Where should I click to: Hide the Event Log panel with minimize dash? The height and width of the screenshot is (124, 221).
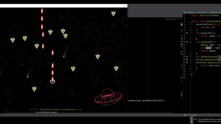(188, 115)
